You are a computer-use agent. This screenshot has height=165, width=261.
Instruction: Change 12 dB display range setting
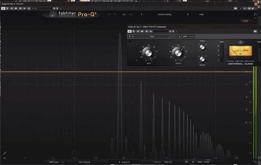pos(245,21)
